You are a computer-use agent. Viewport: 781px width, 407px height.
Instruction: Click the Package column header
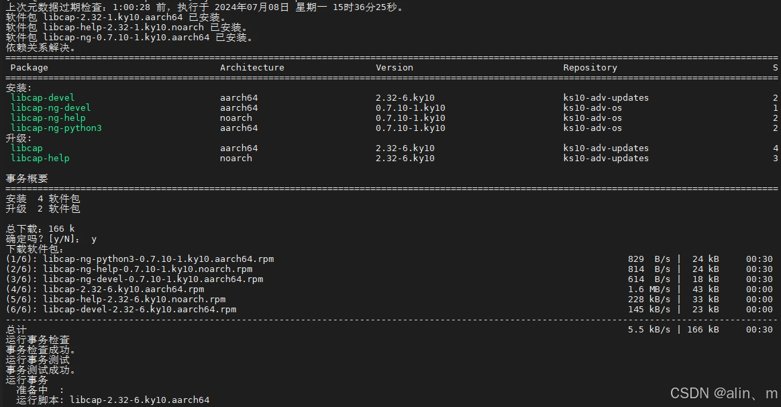coord(30,67)
